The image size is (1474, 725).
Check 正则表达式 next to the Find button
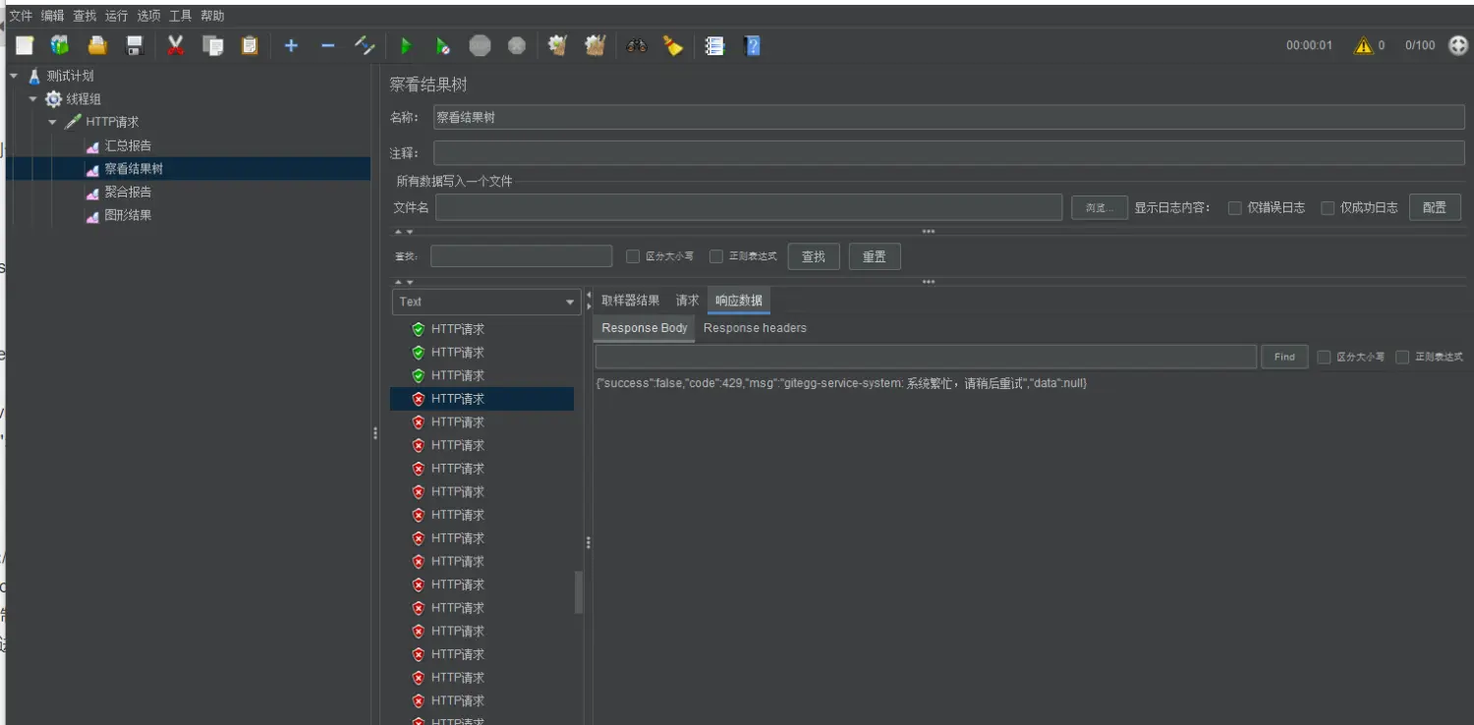1402,357
